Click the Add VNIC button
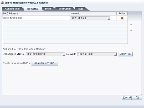Viewport: 144px width, 108px height. click(x=125, y=54)
